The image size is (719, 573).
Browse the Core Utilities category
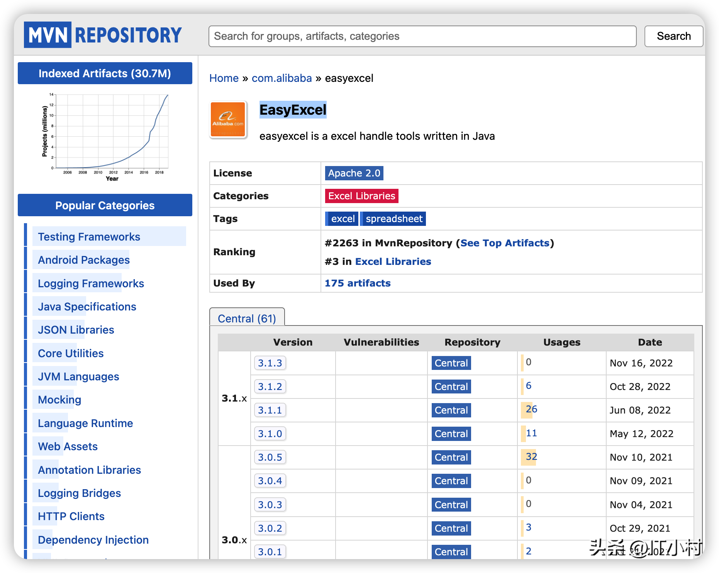point(71,354)
